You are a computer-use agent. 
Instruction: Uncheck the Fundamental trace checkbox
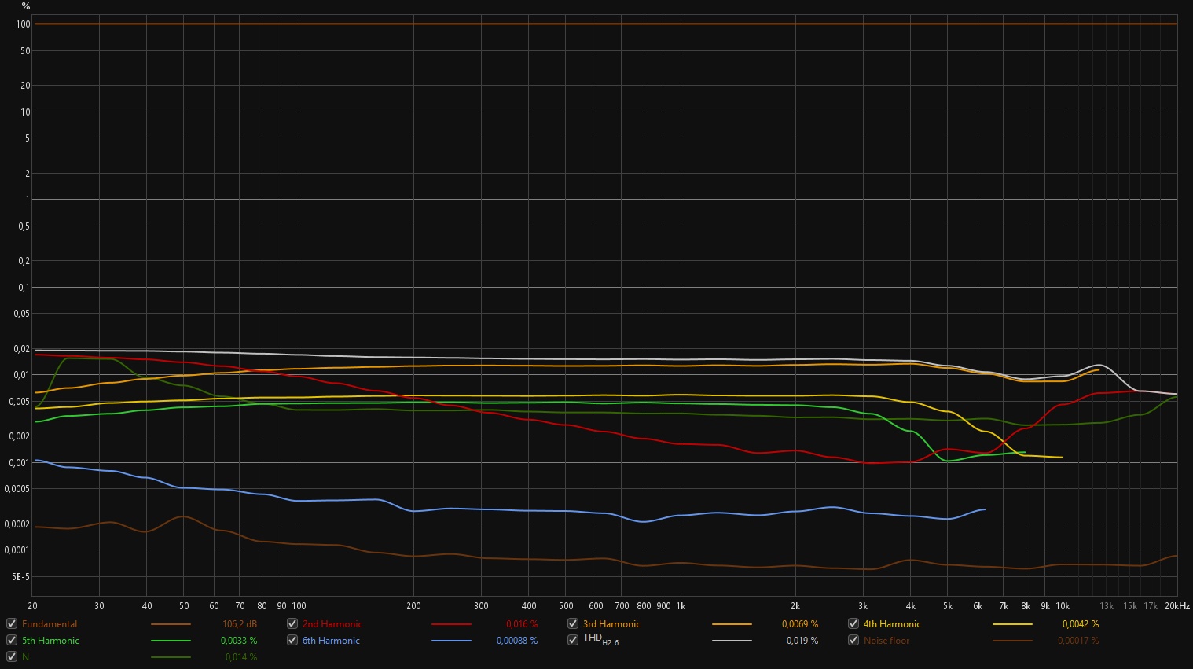click(x=12, y=623)
